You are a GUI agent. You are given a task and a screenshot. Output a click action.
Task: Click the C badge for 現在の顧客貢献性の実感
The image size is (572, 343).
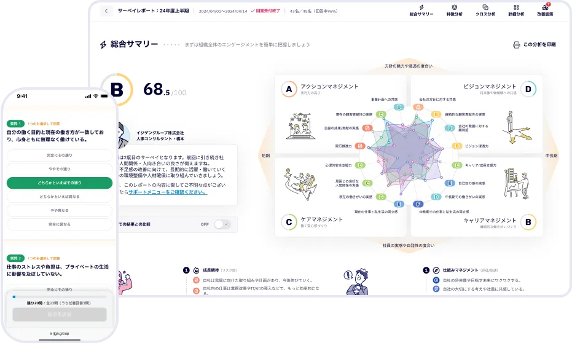381,114
